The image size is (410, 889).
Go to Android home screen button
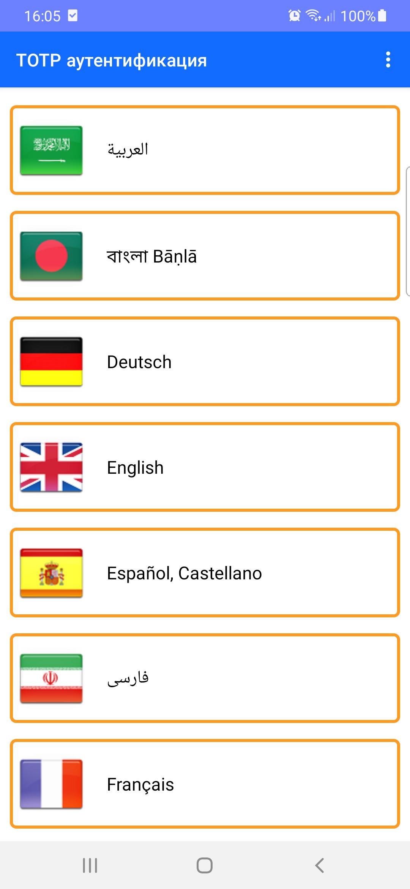click(205, 865)
